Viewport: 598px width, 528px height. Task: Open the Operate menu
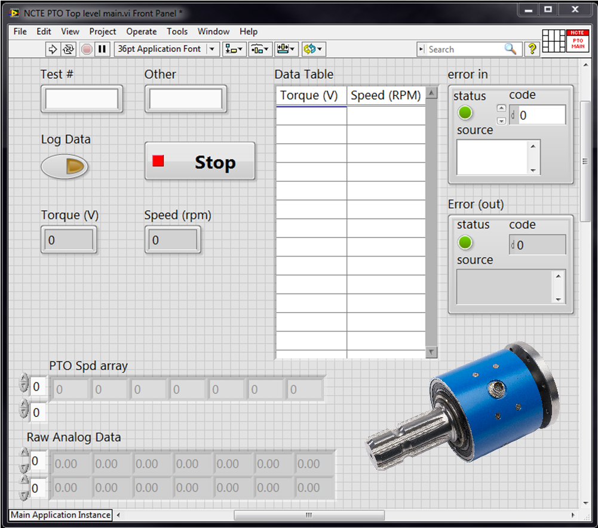coord(142,32)
